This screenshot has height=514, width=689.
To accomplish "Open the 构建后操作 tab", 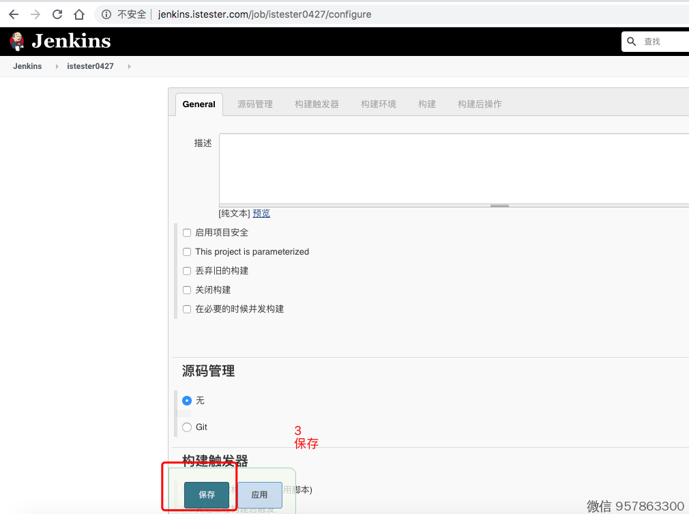I will (x=480, y=104).
